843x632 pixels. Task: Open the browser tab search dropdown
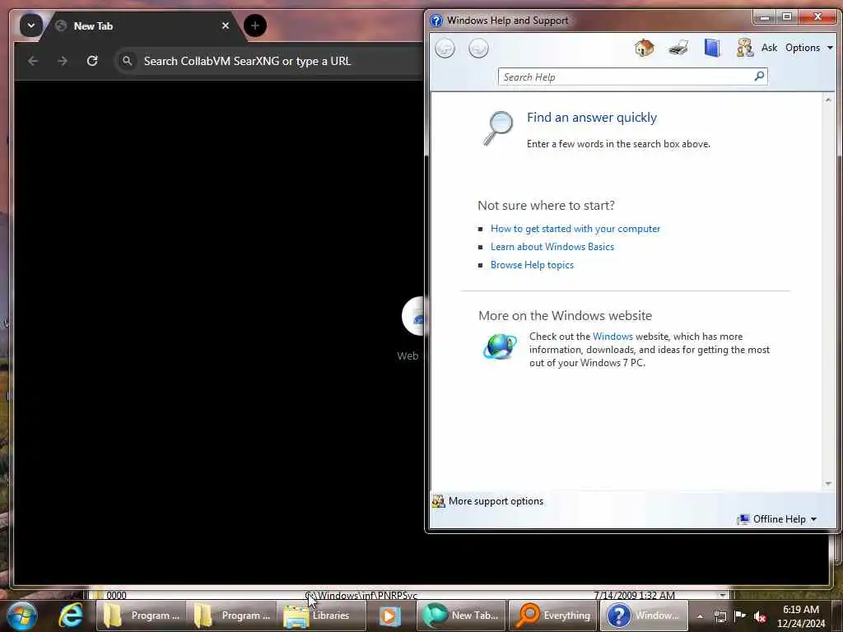click(31, 26)
